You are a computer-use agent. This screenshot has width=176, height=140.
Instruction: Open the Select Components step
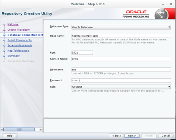[x=19, y=40]
